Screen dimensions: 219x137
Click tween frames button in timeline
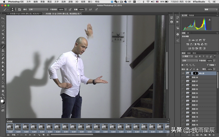pyautogui.click(x=39, y=135)
